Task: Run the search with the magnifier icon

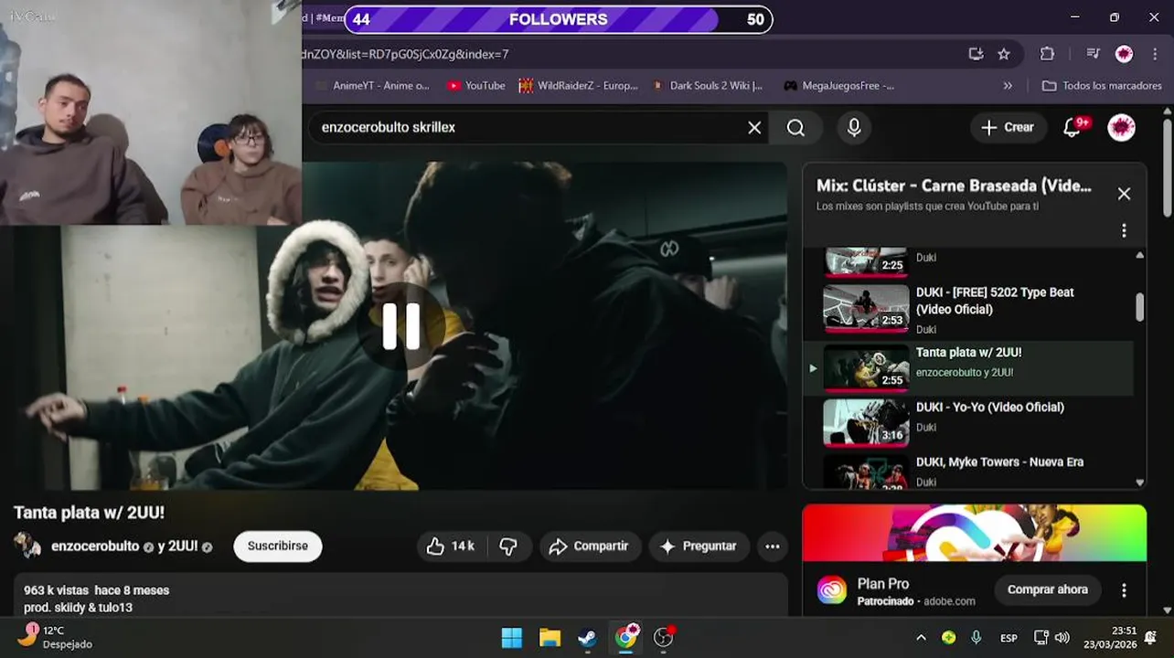Action: pyautogui.click(x=796, y=128)
